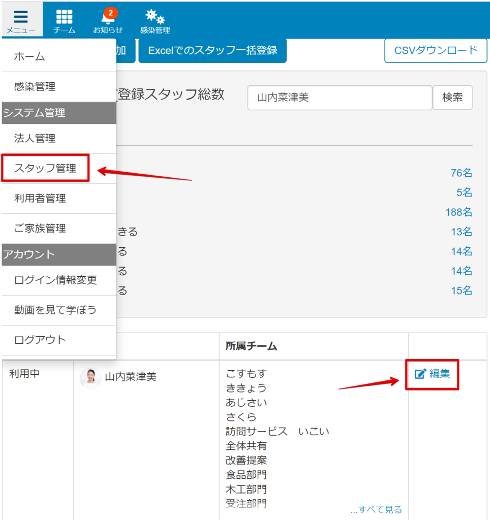Select スタッフ管理 from the sidebar menu
Screen dimensions: 490x520
(44, 168)
